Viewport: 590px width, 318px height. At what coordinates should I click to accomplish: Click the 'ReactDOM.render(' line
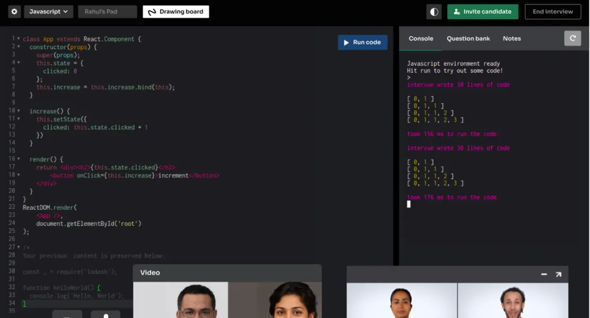pyautogui.click(x=50, y=207)
